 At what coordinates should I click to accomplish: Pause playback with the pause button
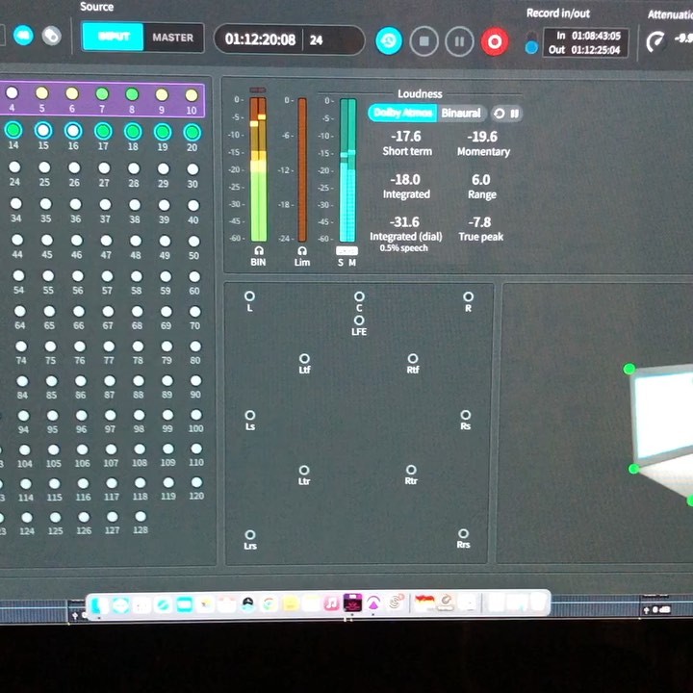click(x=459, y=40)
